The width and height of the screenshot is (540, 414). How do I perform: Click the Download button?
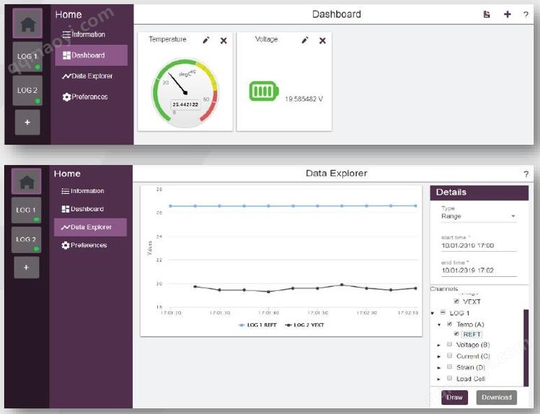(x=497, y=397)
